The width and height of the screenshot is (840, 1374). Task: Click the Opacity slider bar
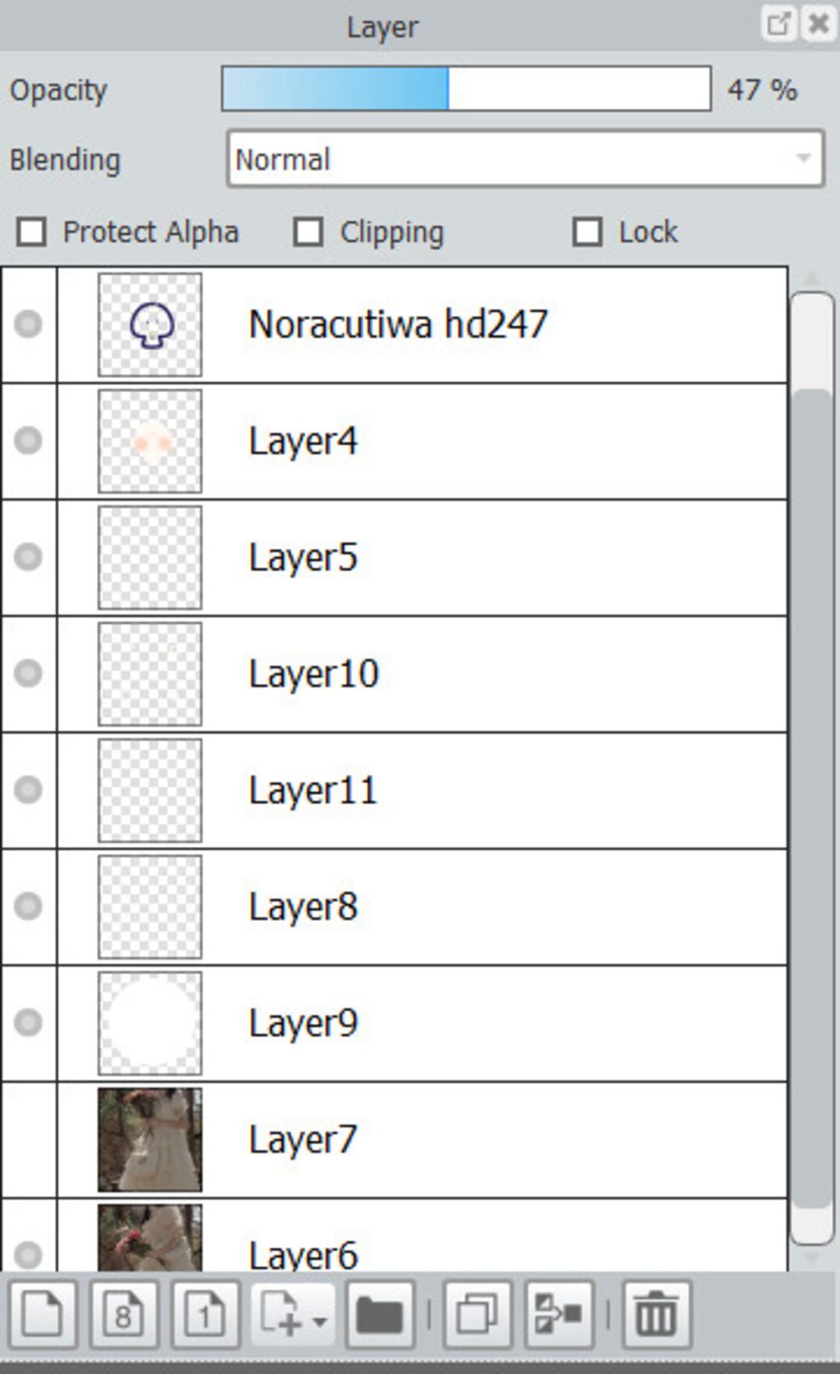click(x=465, y=89)
